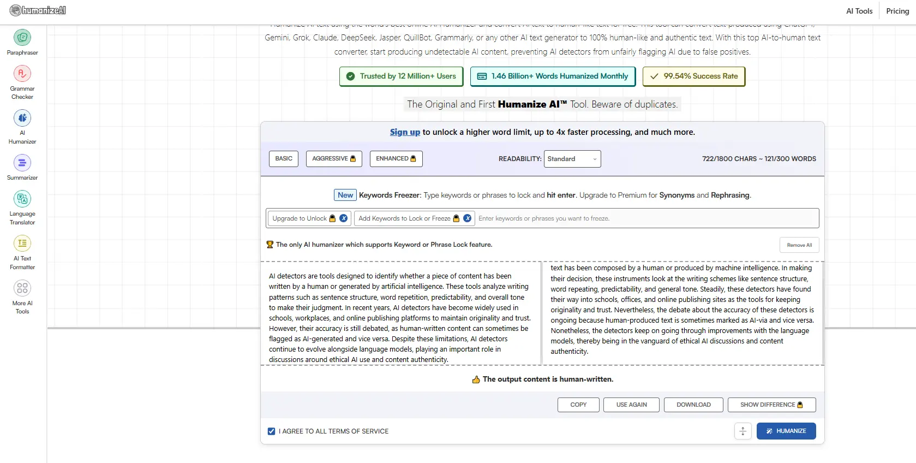Copy the humanized output
916x463 pixels.
click(x=578, y=405)
